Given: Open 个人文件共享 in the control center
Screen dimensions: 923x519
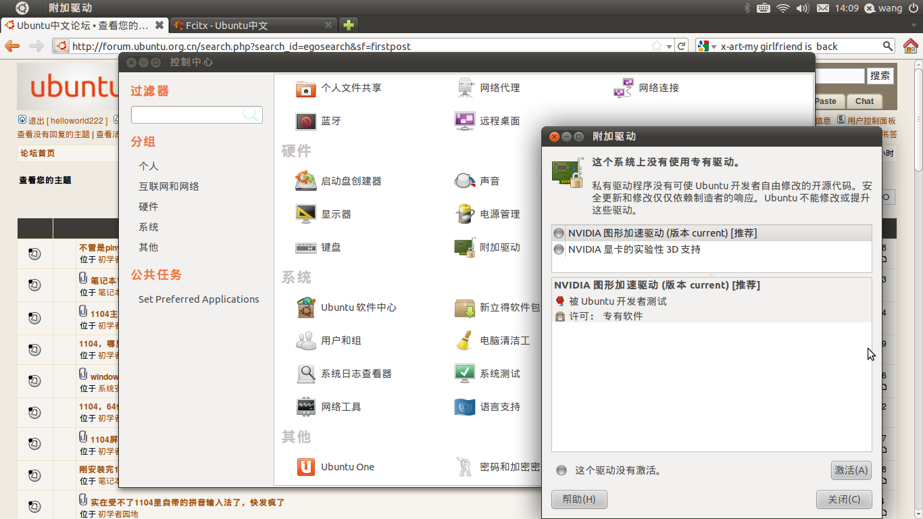Looking at the screenshot, I should click(339, 88).
